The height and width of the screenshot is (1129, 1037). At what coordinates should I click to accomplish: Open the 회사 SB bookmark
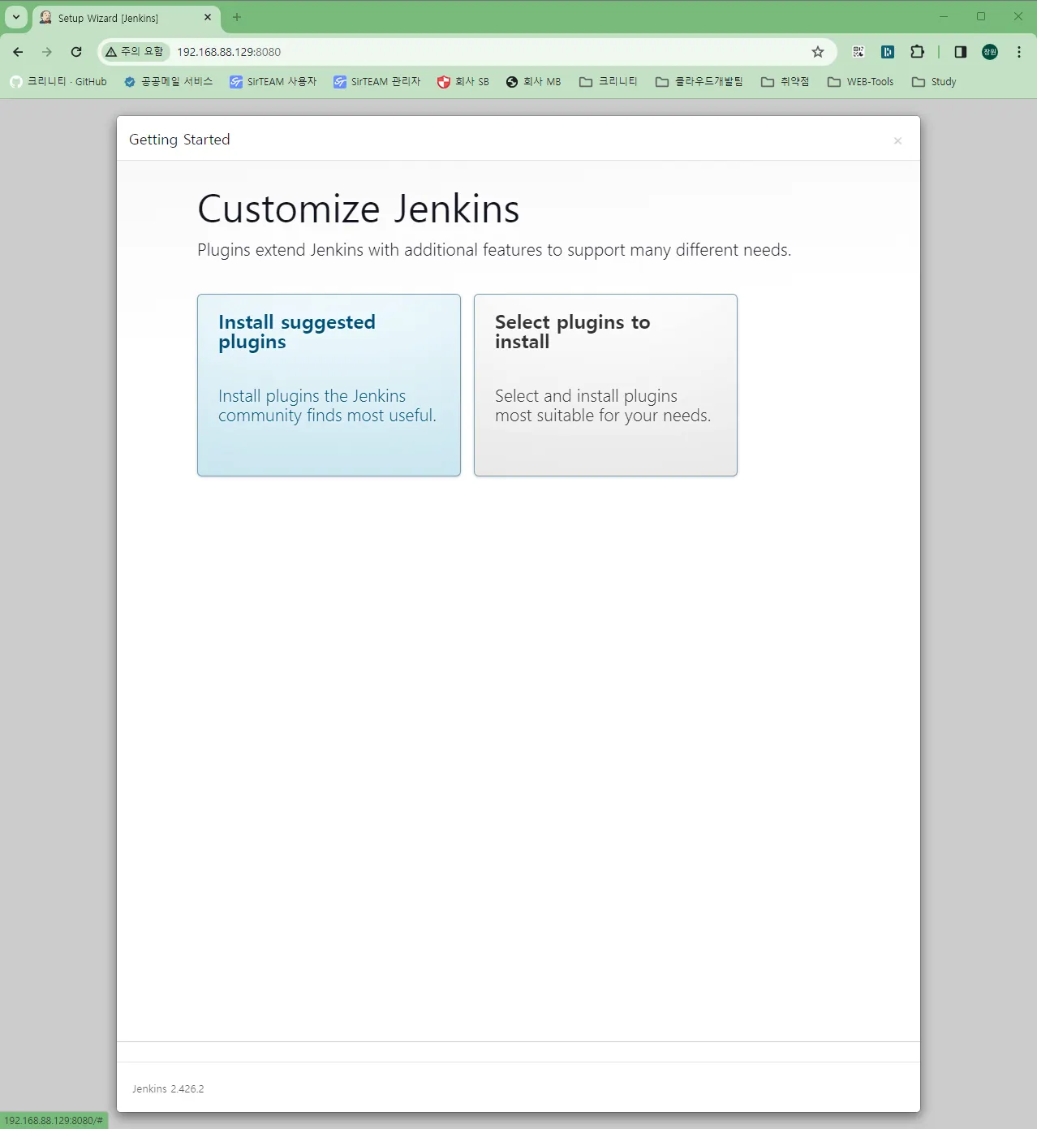[x=463, y=82]
